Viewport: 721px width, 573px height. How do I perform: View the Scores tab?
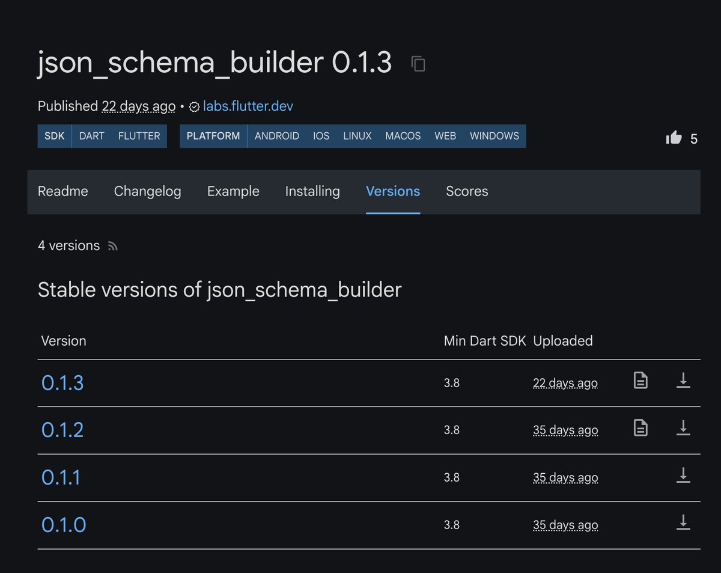coord(467,191)
